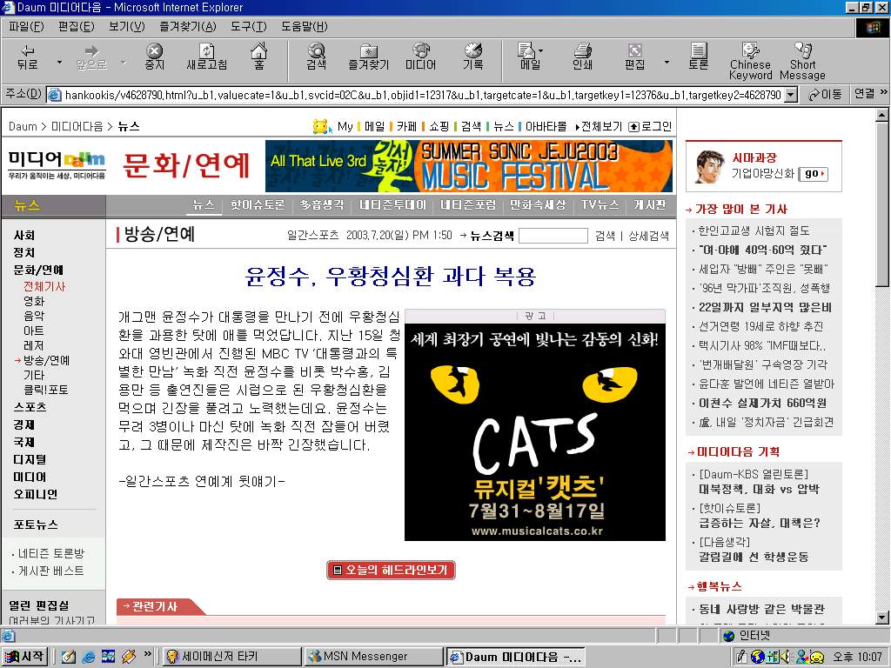The height and width of the screenshot is (668, 891).
Task: Click the vertical scrollbar down arrow
Action: pos(882,618)
